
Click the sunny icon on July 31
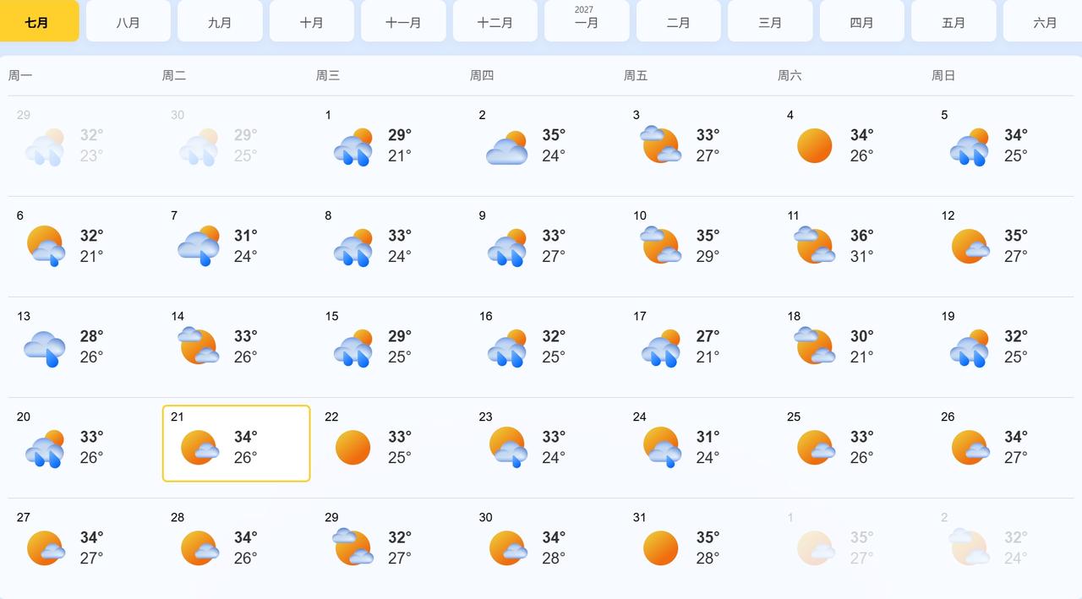[660, 547]
